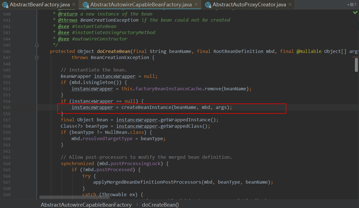Viewport: 359px width, 208px height.
Task: Open the AbstractAutoProxyCreator.java tab
Action: tap(248, 4)
